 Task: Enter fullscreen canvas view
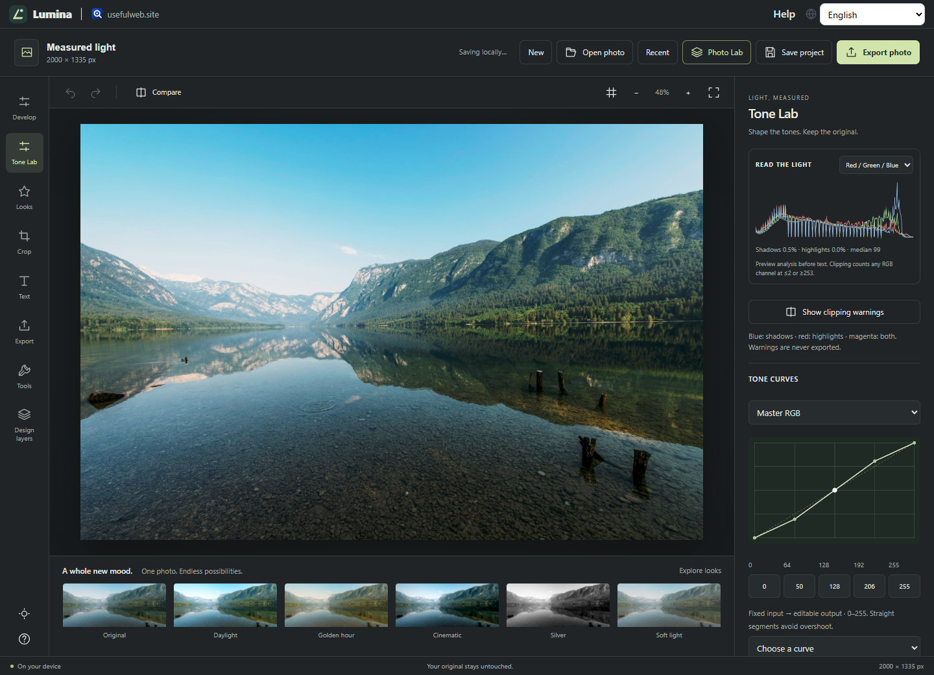coord(713,93)
